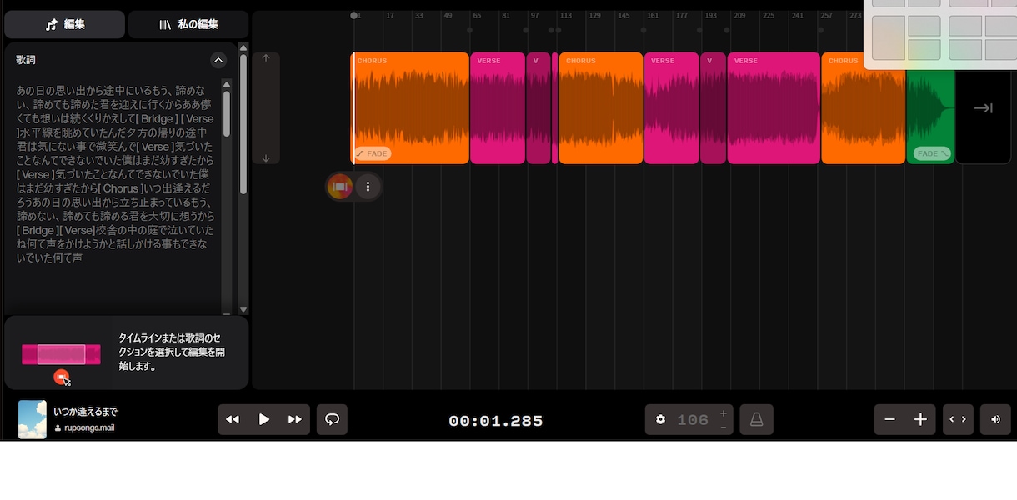Click the colorful round section icon below track
This screenshot has height=500, width=1017.
point(340,187)
